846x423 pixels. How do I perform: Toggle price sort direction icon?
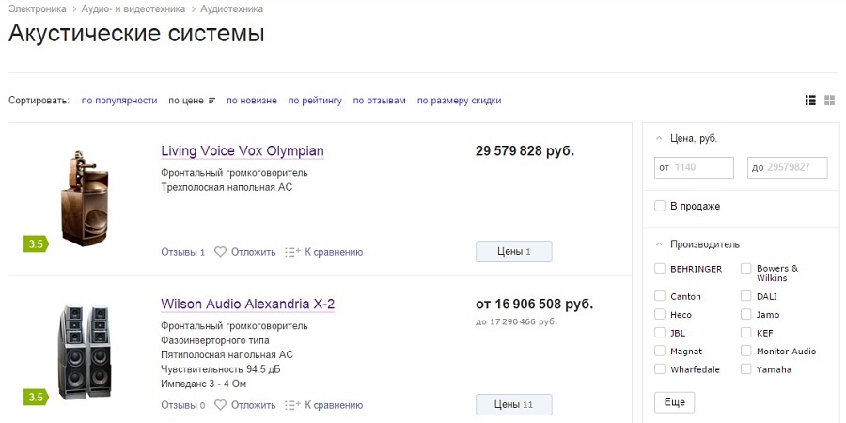click(x=212, y=101)
